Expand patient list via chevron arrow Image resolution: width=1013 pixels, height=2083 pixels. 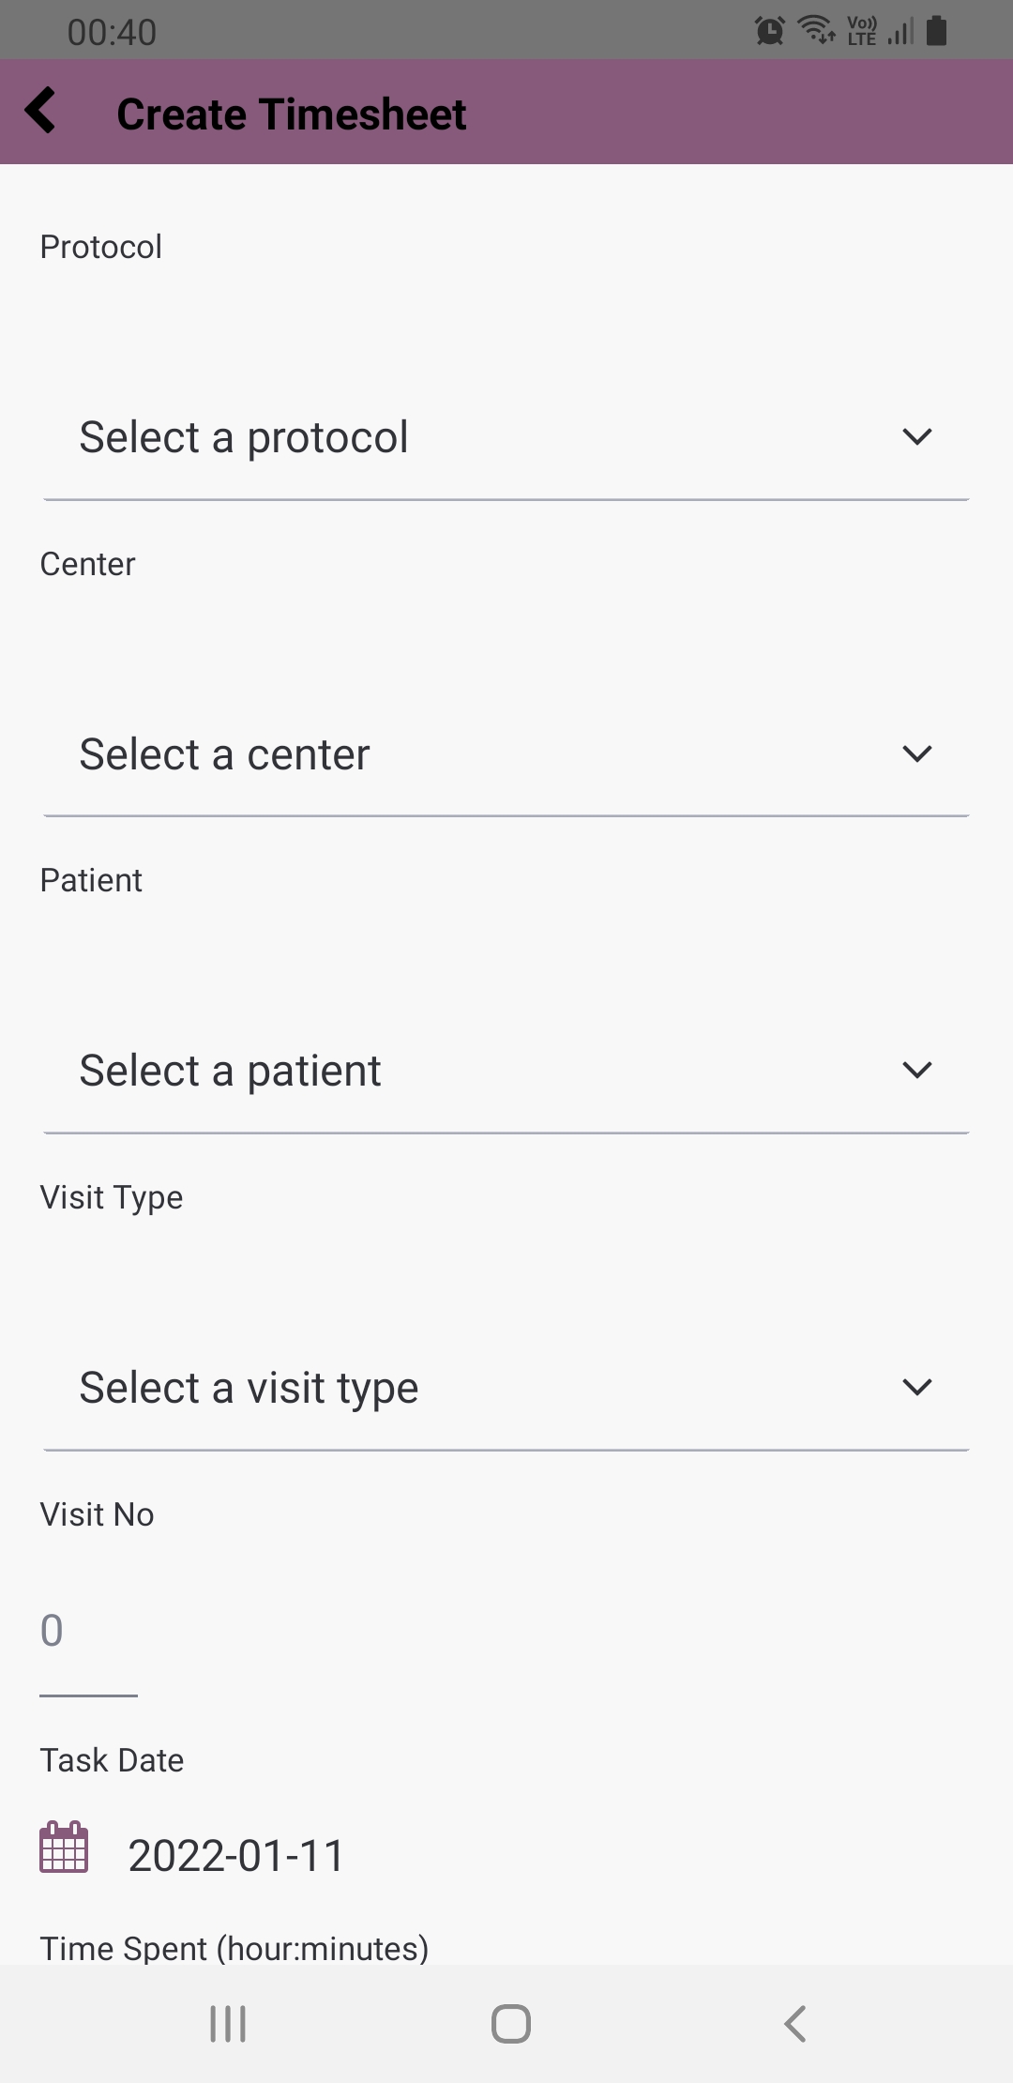tap(916, 1071)
